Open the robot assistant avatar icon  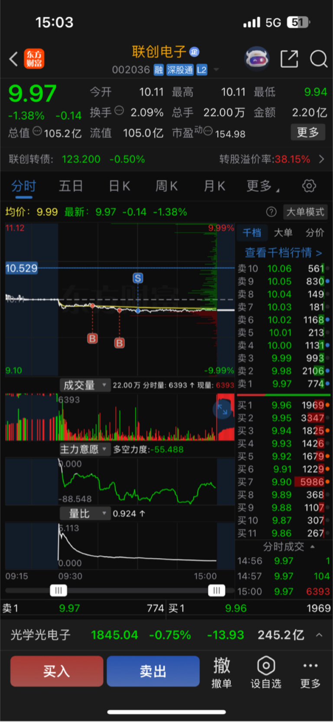point(257,59)
